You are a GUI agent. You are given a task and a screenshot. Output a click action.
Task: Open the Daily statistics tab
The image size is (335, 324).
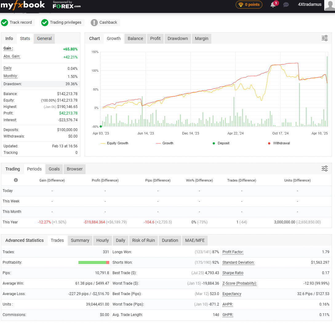tap(121, 240)
